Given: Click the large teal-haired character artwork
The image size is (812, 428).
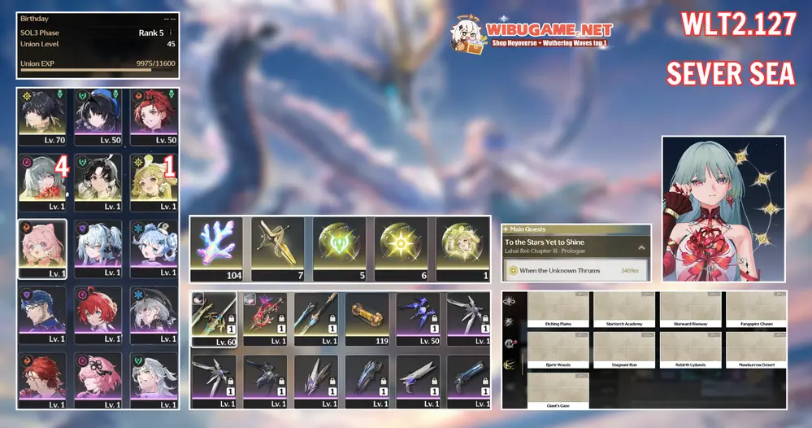Looking at the screenshot, I should coord(723,208).
